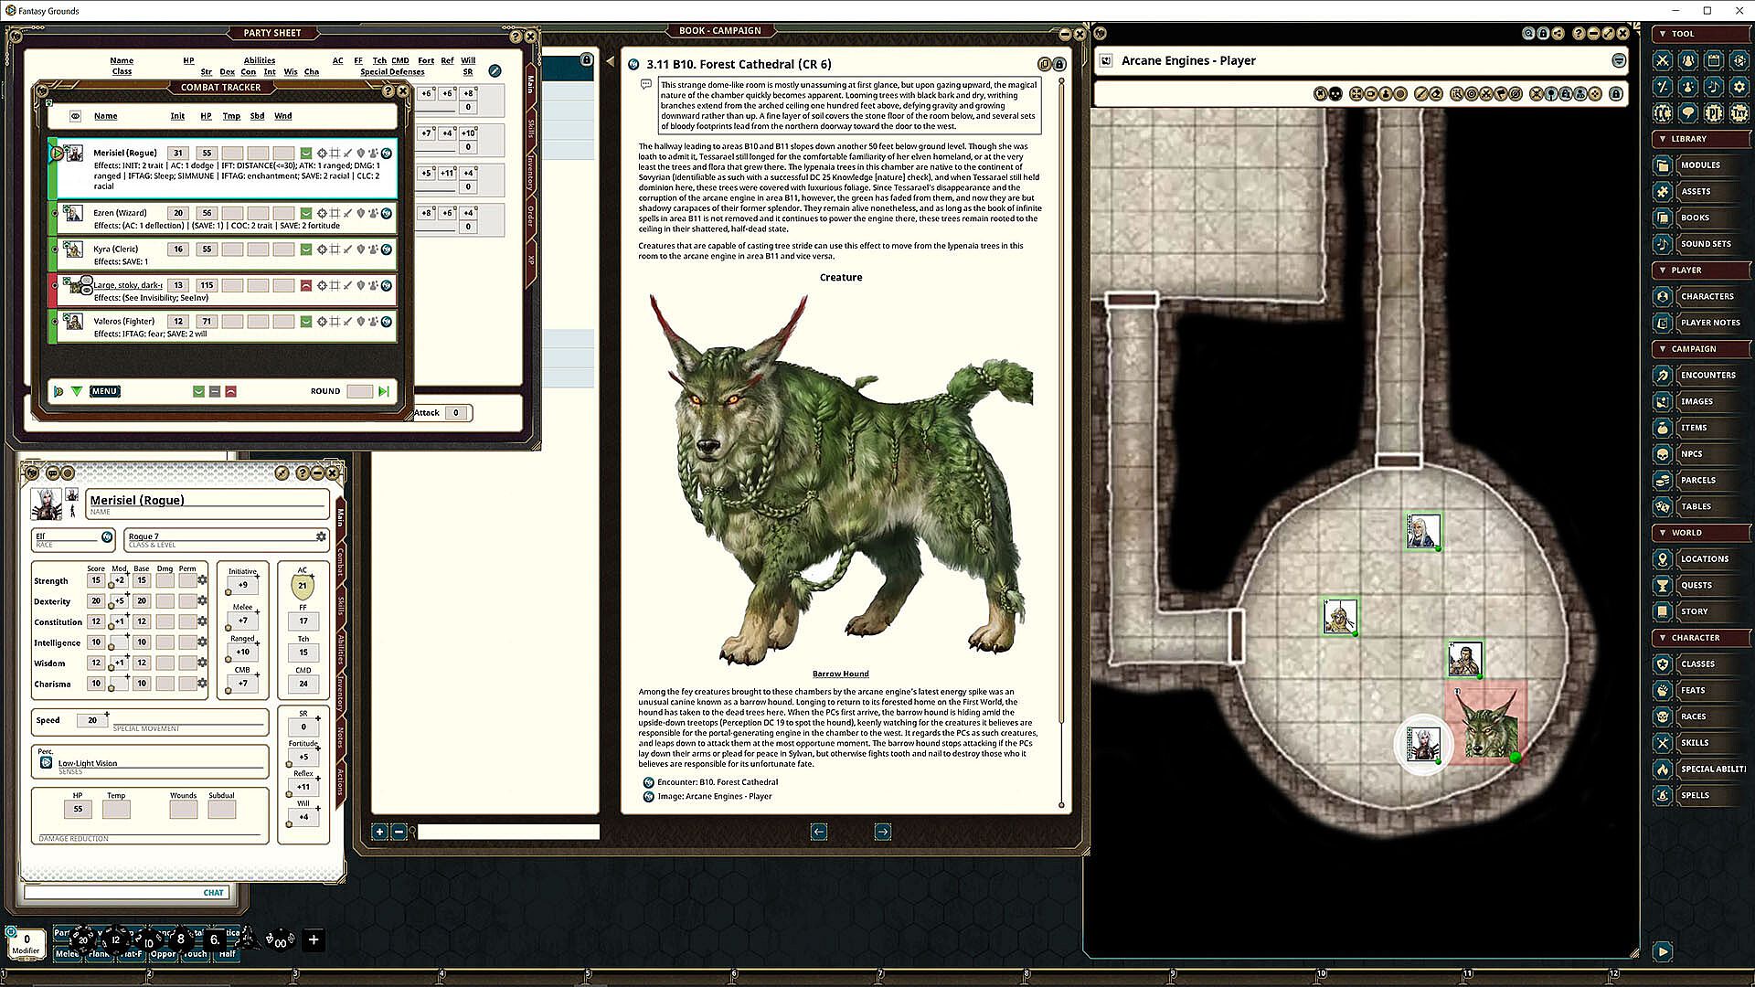Viewport: 1755px width, 987px height.
Task: Open Skills tab on Merisiel's sheet
Action: pos(341,607)
